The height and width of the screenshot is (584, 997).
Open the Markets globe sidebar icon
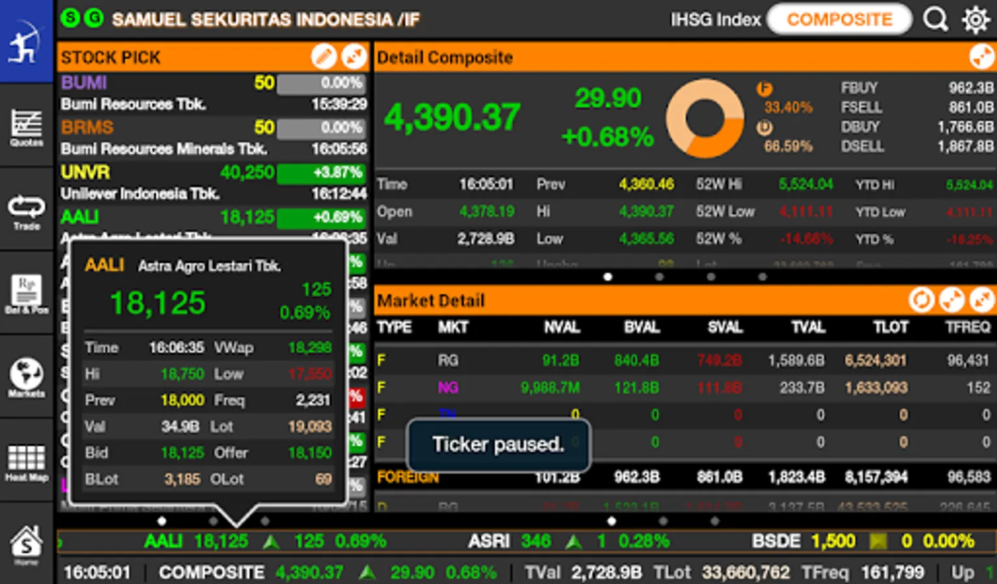point(26,378)
